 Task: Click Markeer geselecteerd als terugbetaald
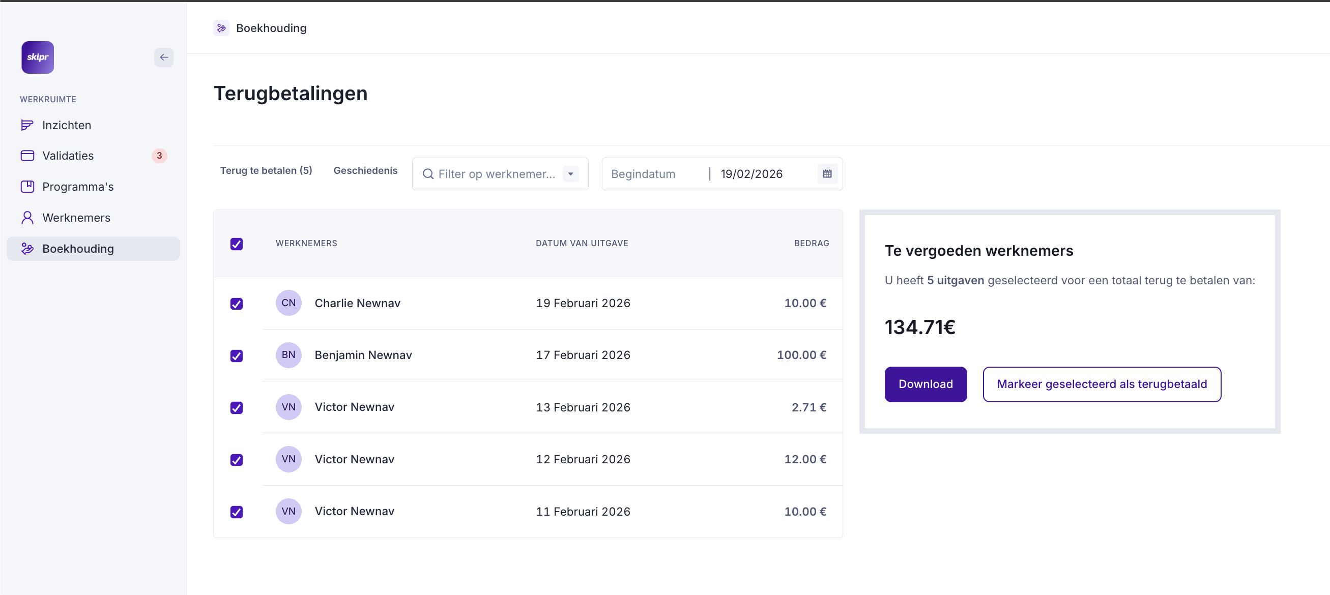point(1101,384)
